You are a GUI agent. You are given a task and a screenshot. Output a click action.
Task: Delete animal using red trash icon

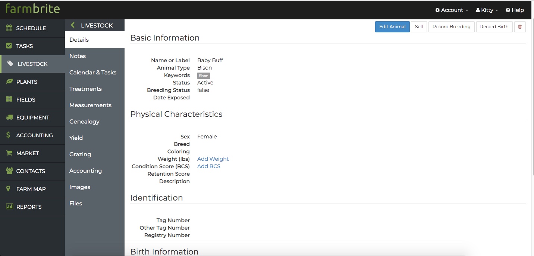coord(520,27)
